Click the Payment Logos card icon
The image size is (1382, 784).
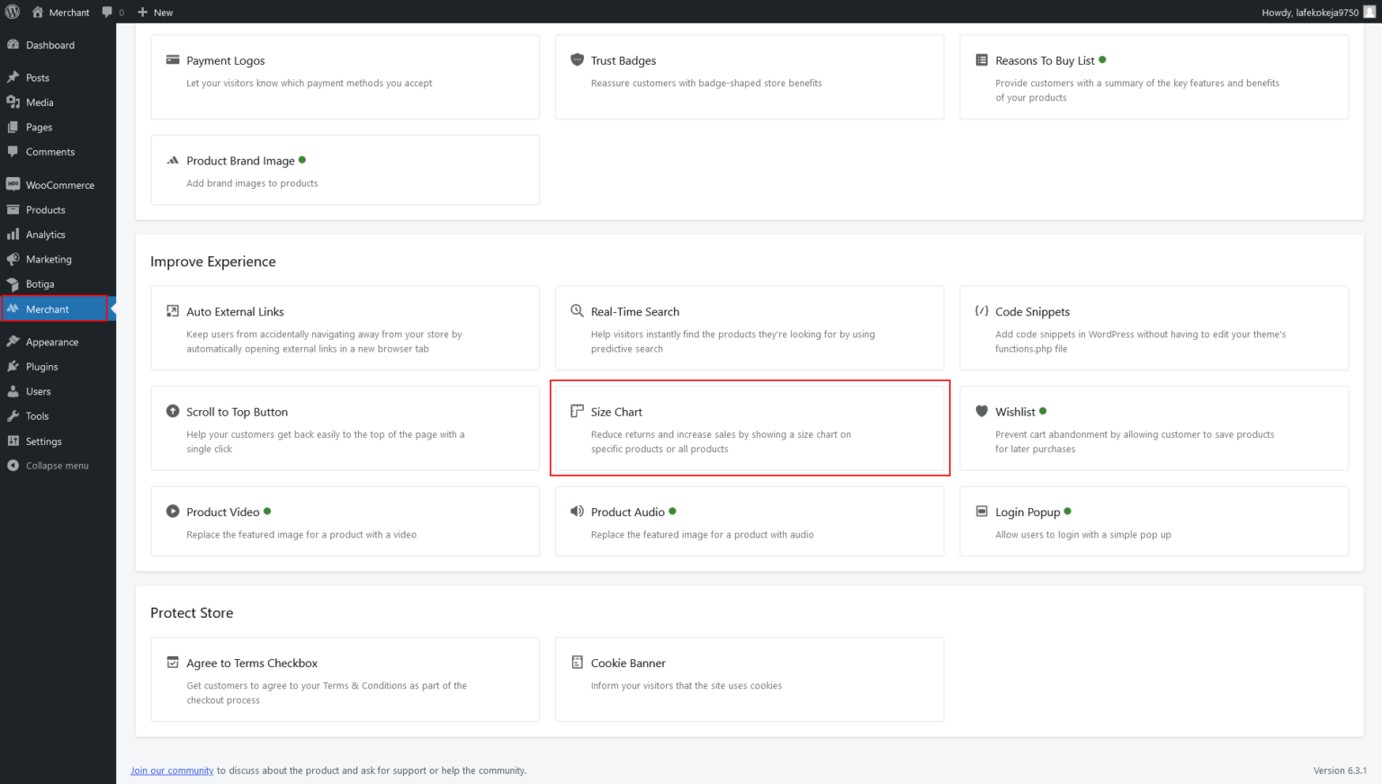coord(173,60)
